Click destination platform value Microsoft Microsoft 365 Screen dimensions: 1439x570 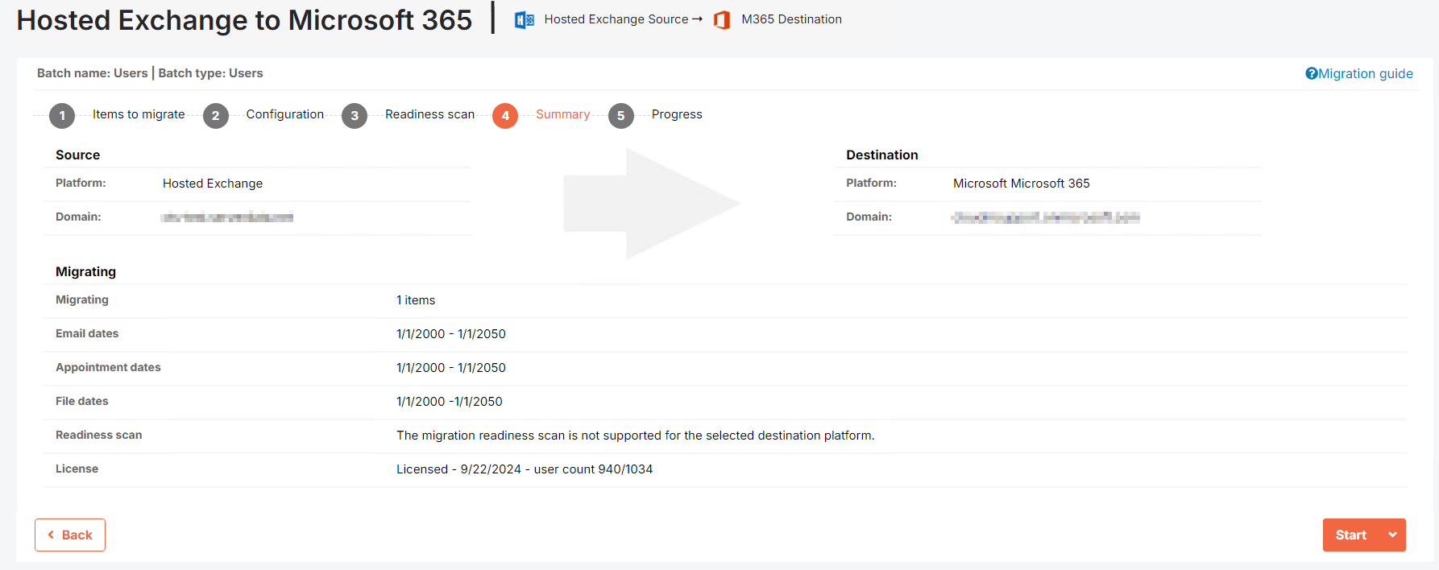(1022, 184)
